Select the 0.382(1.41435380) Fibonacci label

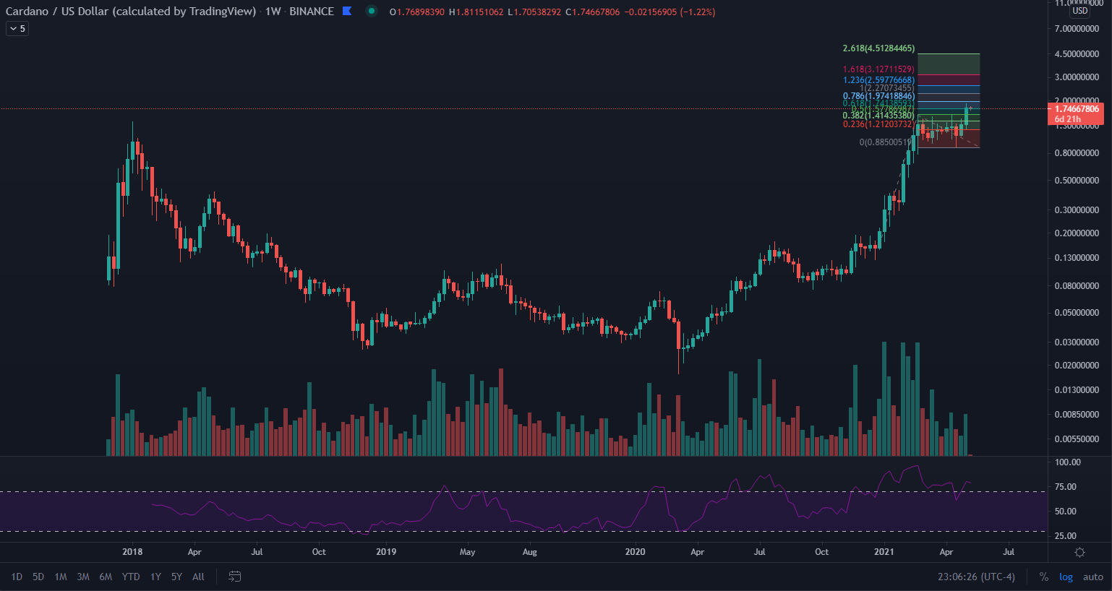878,116
